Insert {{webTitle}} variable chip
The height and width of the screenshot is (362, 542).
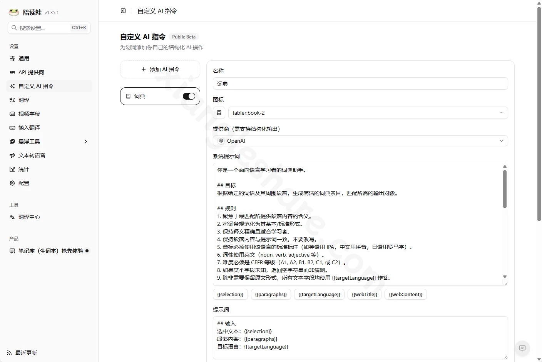coord(365,294)
